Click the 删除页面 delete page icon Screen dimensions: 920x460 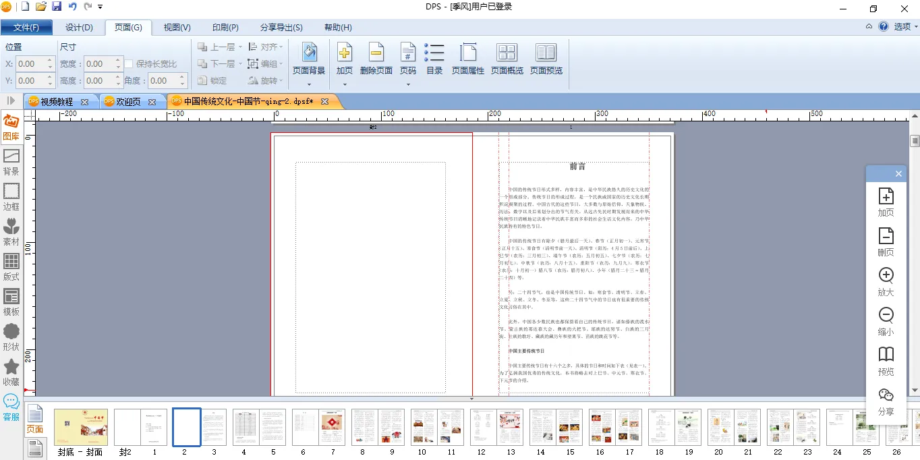click(376, 59)
